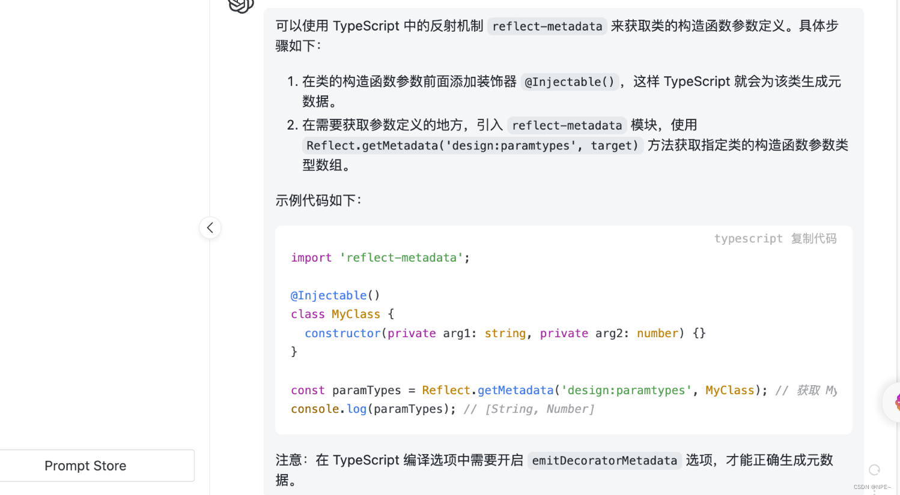Click the ChatGPT avatar logo icon
The height and width of the screenshot is (495, 900).
tap(241, 5)
